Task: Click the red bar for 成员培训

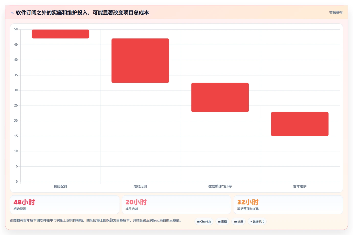Action: [x=140, y=61]
